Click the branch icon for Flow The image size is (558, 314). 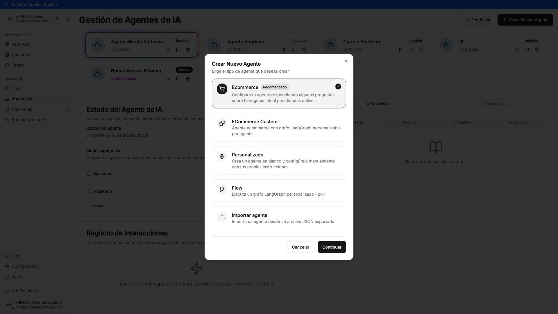(x=222, y=190)
